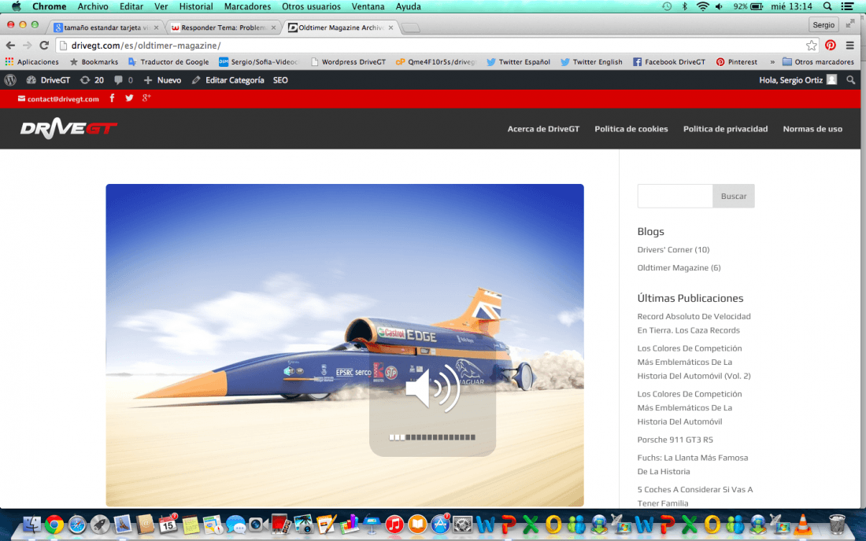Viewport: 866px width, 541px height.
Task: Go to Acerca de DriveGT page
Action: pos(543,128)
